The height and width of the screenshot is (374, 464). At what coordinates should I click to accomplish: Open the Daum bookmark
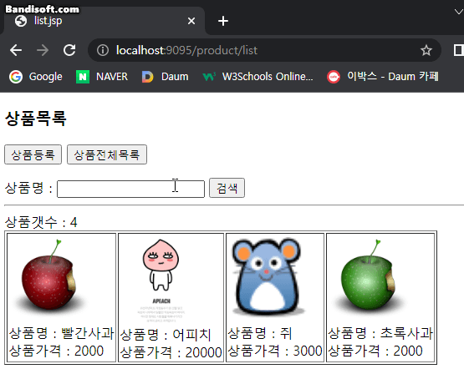[166, 77]
